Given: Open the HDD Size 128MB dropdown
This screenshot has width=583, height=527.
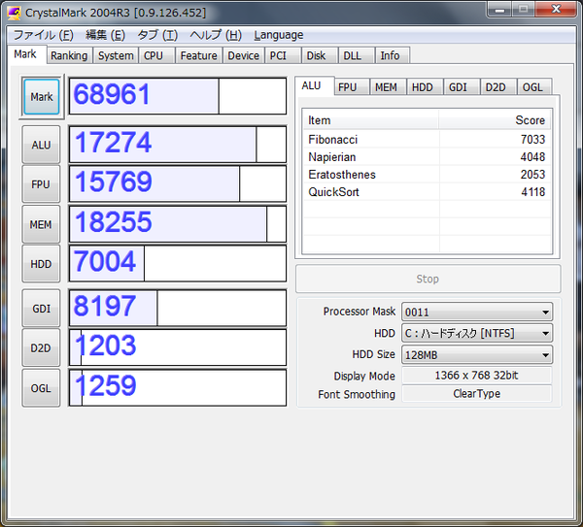Looking at the screenshot, I should 477,354.
